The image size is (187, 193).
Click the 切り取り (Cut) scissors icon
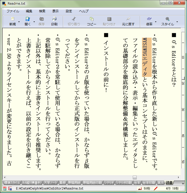point(74,19)
